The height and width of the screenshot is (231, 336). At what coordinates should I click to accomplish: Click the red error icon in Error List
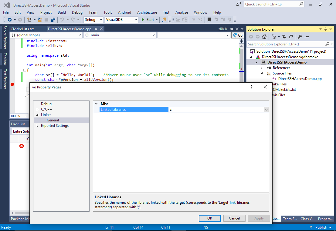point(22,146)
